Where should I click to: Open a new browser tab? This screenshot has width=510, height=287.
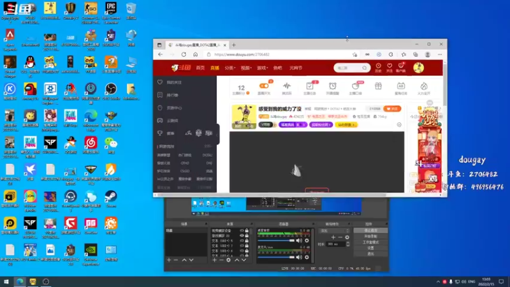[x=234, y=45]
